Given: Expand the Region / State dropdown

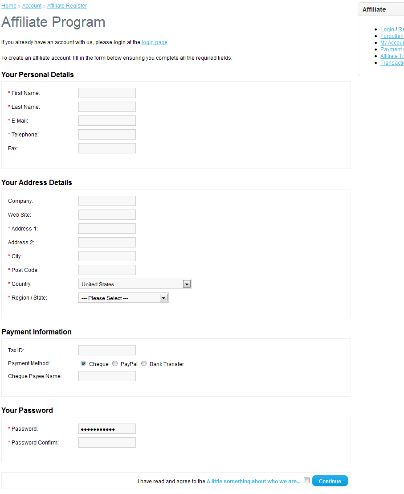Looking at the screenshot, I should click(123, 298).
